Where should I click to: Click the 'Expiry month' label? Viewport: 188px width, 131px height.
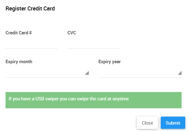(x=19, y=62)
